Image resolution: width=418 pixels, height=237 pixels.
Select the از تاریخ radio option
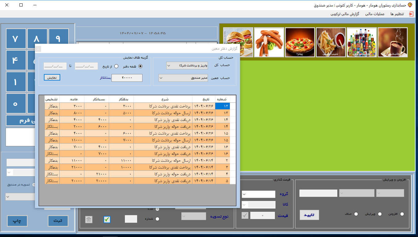116,66
